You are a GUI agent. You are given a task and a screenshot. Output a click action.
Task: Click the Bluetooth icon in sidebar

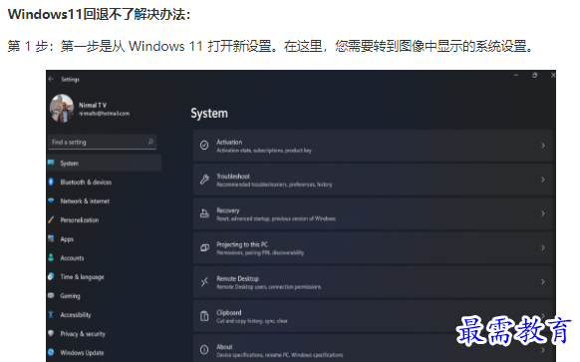point(51,181)
